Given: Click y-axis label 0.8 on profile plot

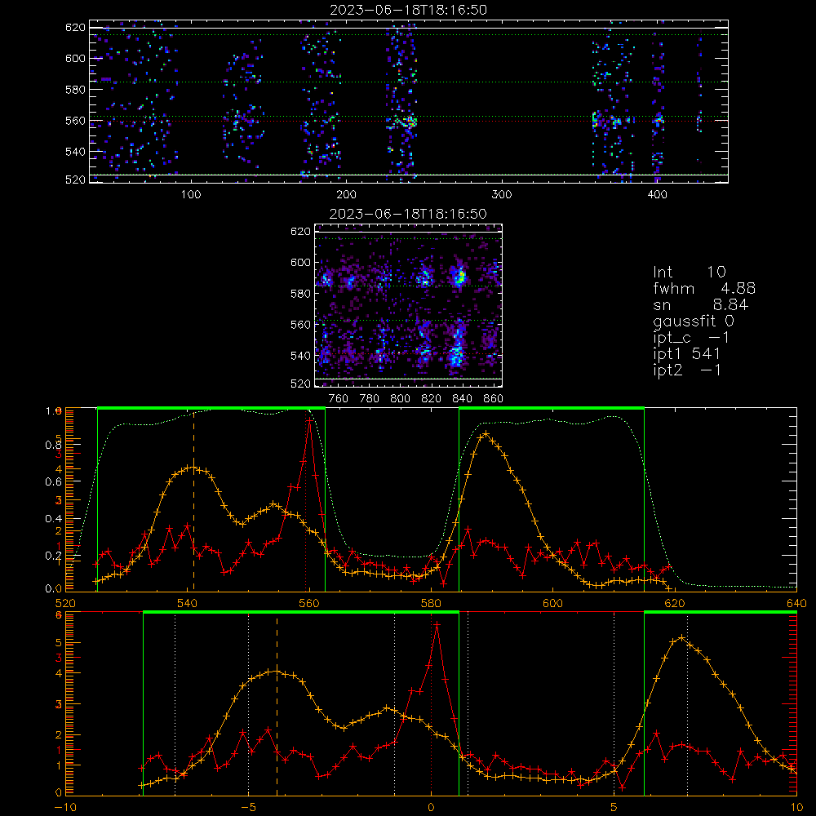Looking at the screenshot, I should [x=54, y=445].
